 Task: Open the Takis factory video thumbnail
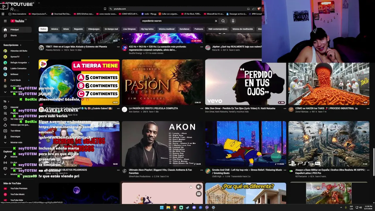point(329,84)
